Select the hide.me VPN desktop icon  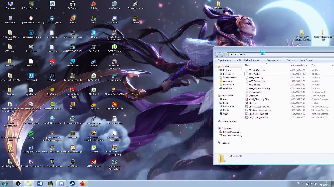73,63
